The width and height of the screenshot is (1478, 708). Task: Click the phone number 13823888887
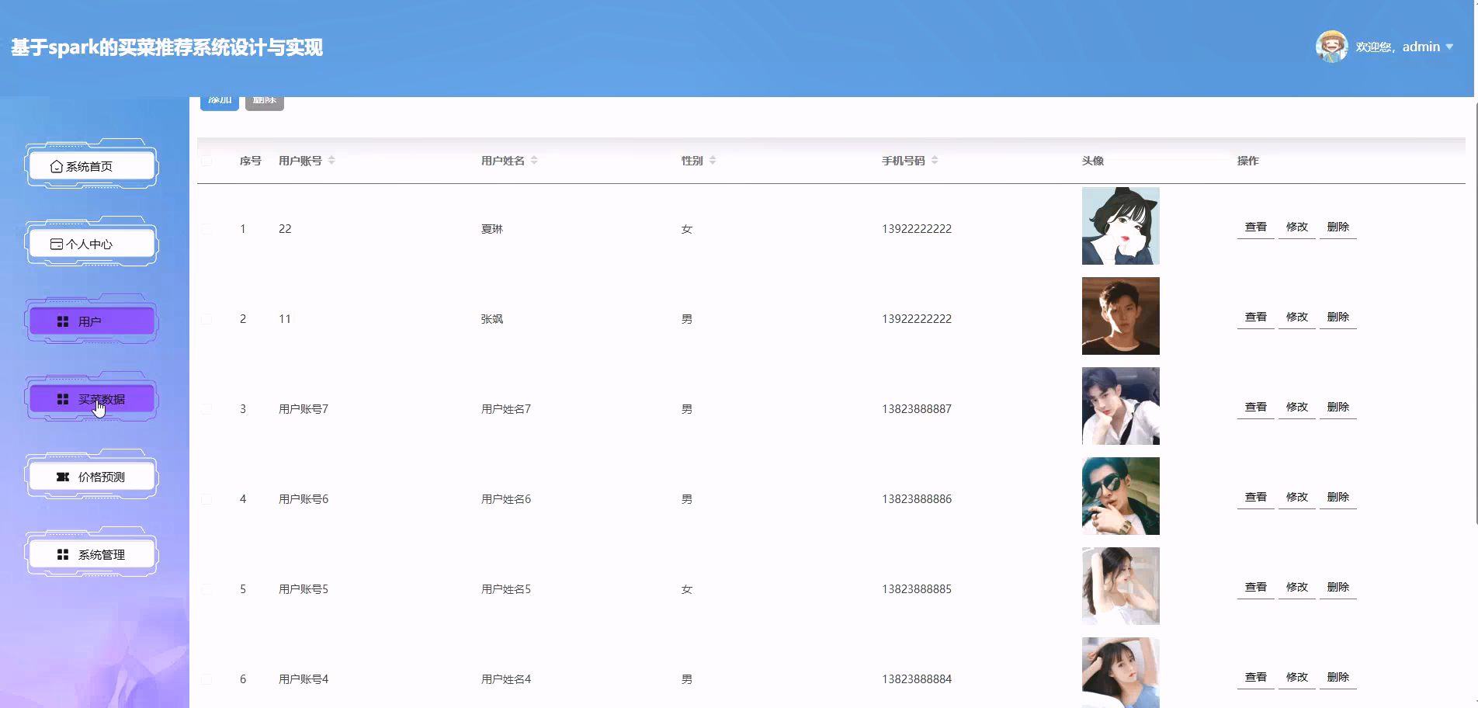[917, 409]
